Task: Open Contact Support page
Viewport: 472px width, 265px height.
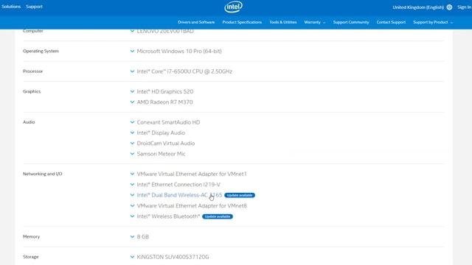Action: coord(391,22)
